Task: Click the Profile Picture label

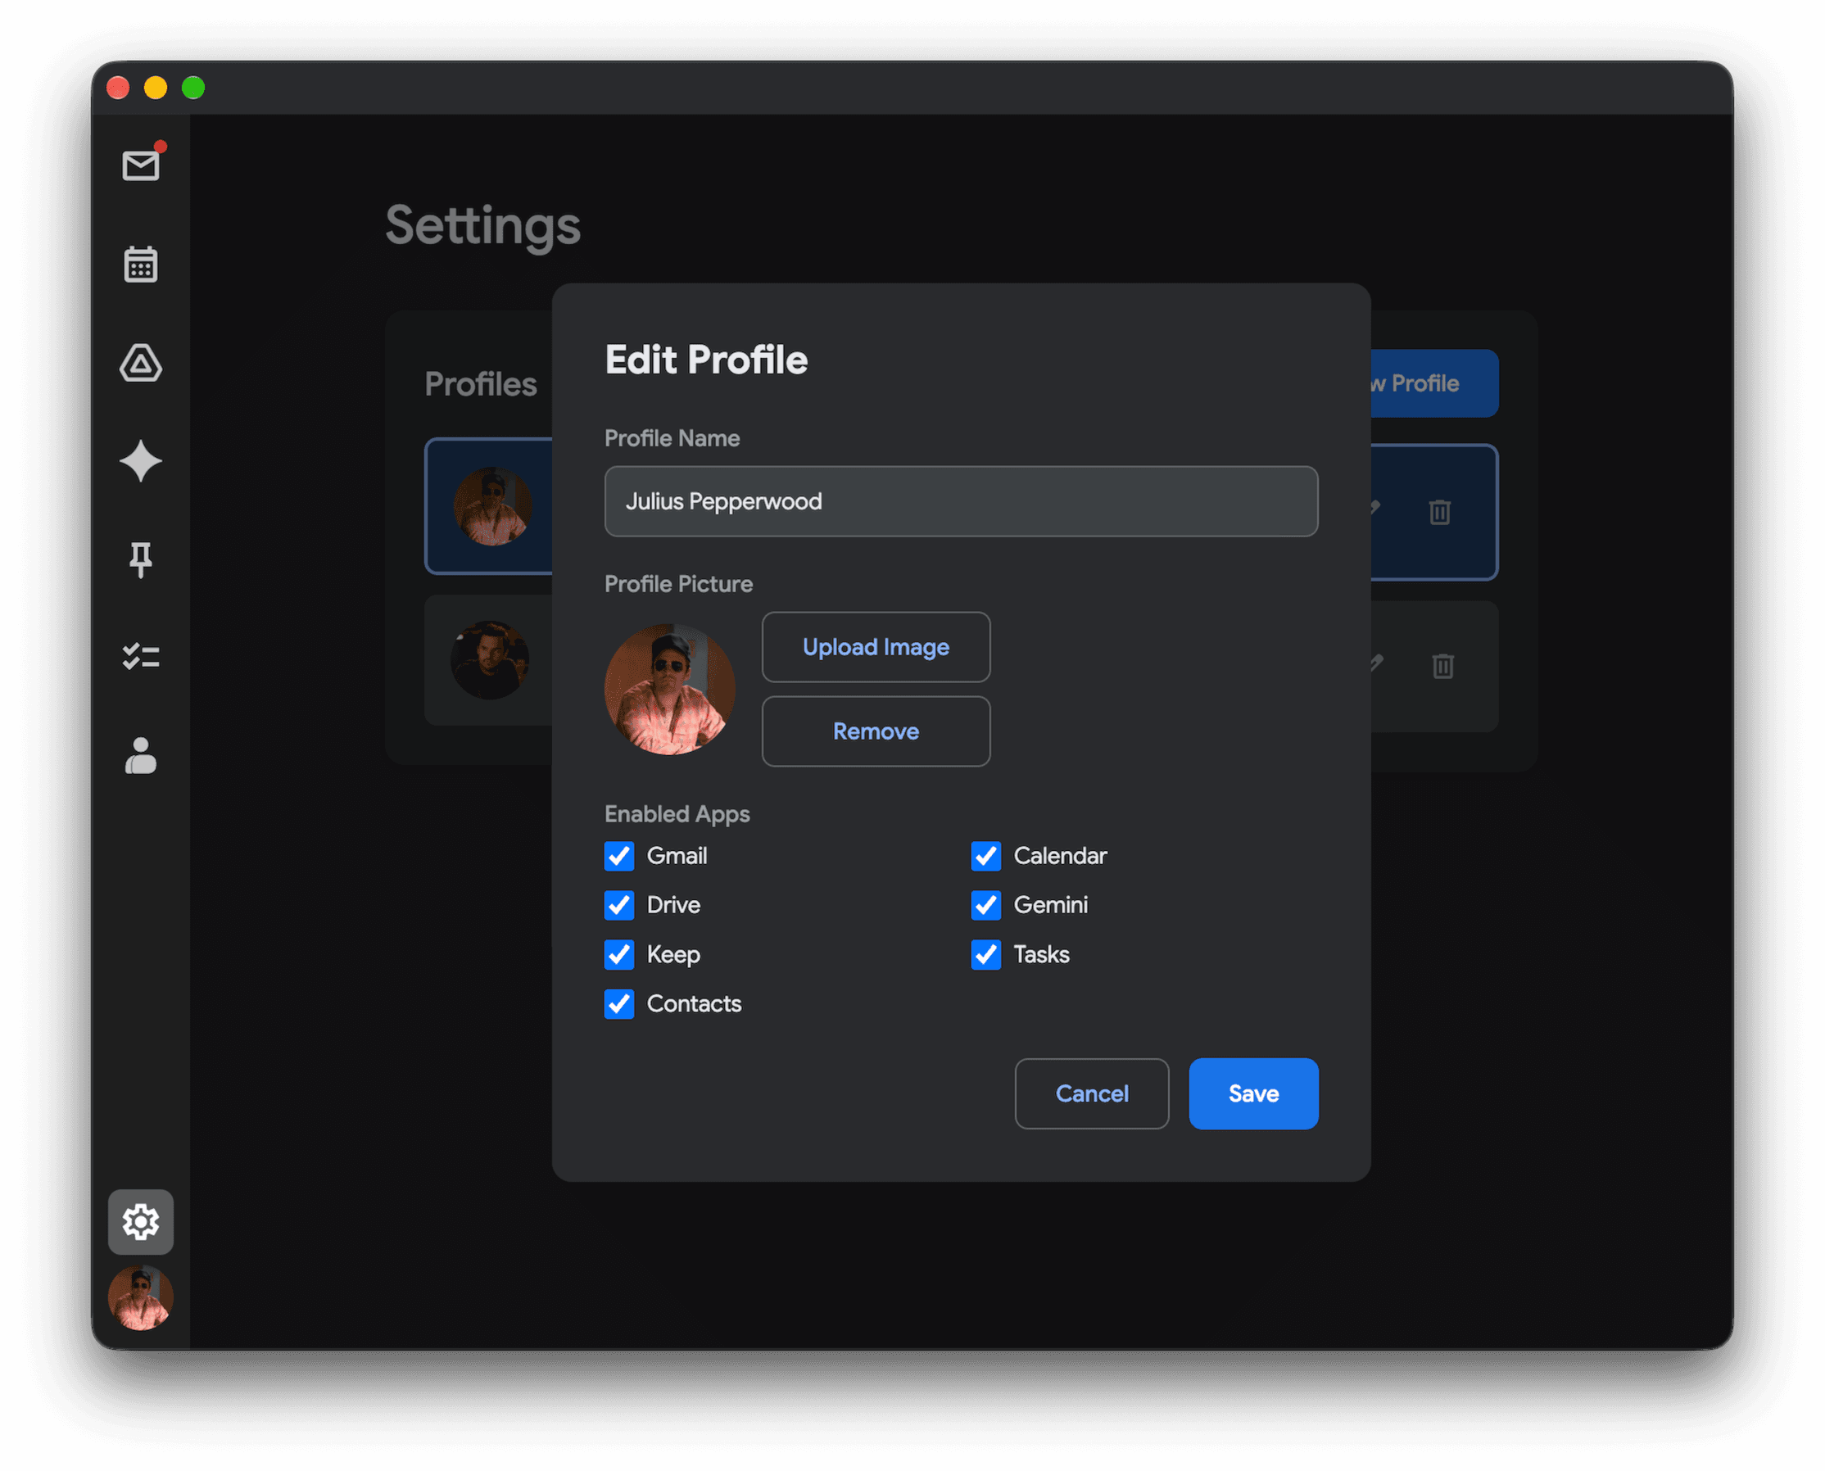Action: (x=679, y=584)
